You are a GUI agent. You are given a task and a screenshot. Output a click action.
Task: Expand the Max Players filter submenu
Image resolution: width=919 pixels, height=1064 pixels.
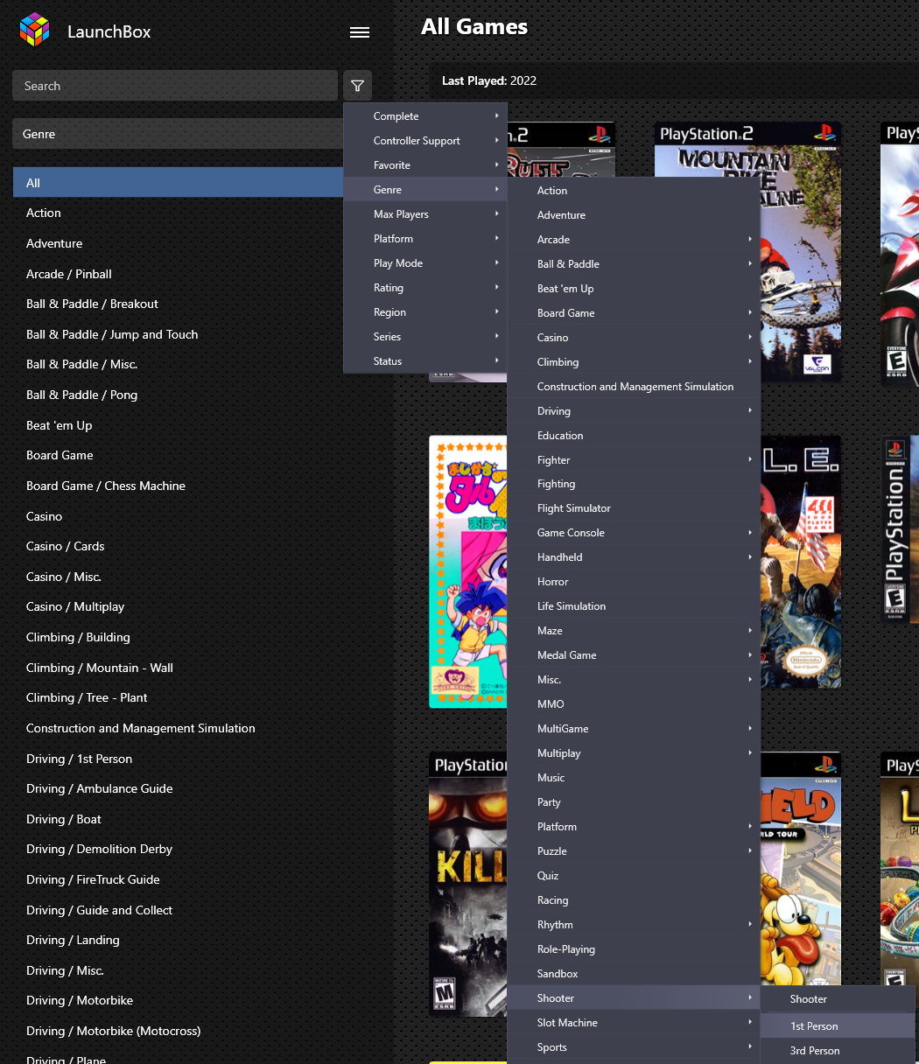[x=425, y=214]
